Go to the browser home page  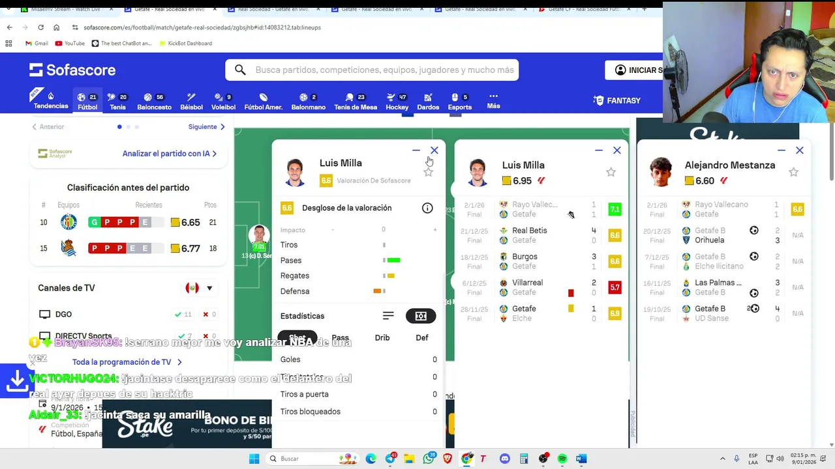[x=56, y=27]
